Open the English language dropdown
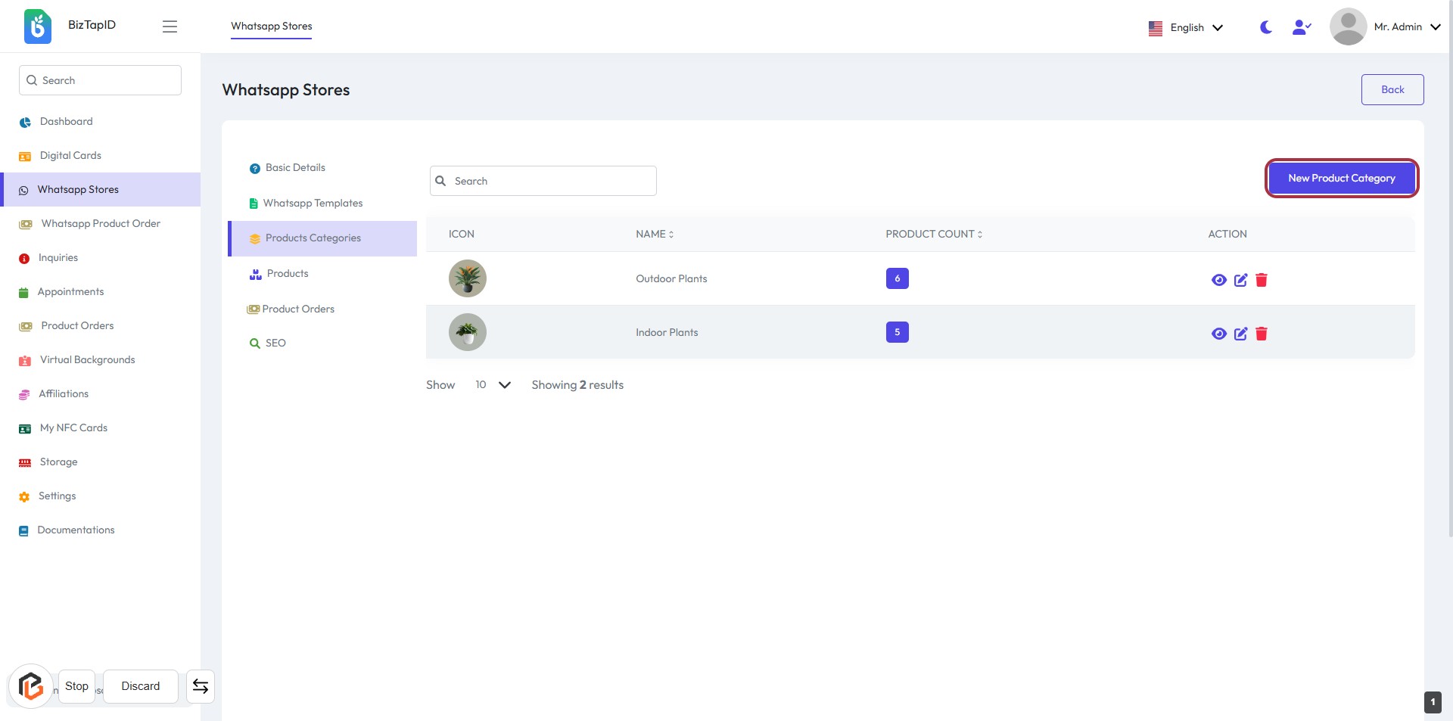Image resolution: width=1453 pixels, height=721 pixels. pyautogui.click(x=1186, y=28)
